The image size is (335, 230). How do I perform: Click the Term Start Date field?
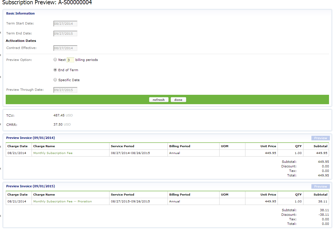pos(65,24)
